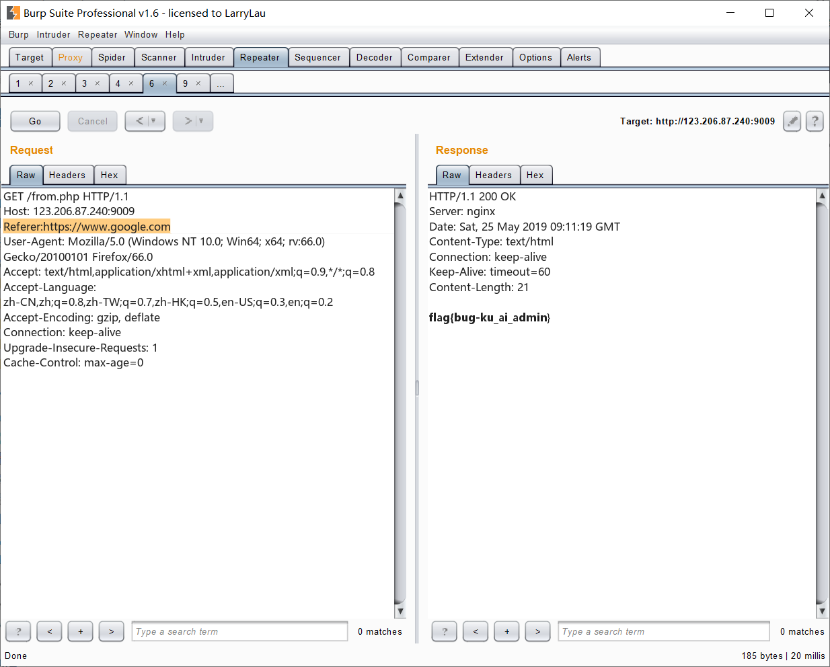Click the '+' search options icon under Request panel
This screenshot has height=667, width=830.
[80, 631]
